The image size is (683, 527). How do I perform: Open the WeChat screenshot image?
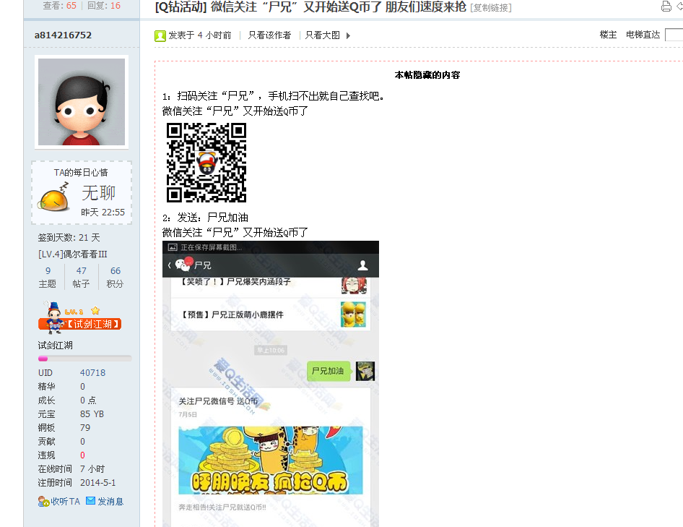click(271, 384)
